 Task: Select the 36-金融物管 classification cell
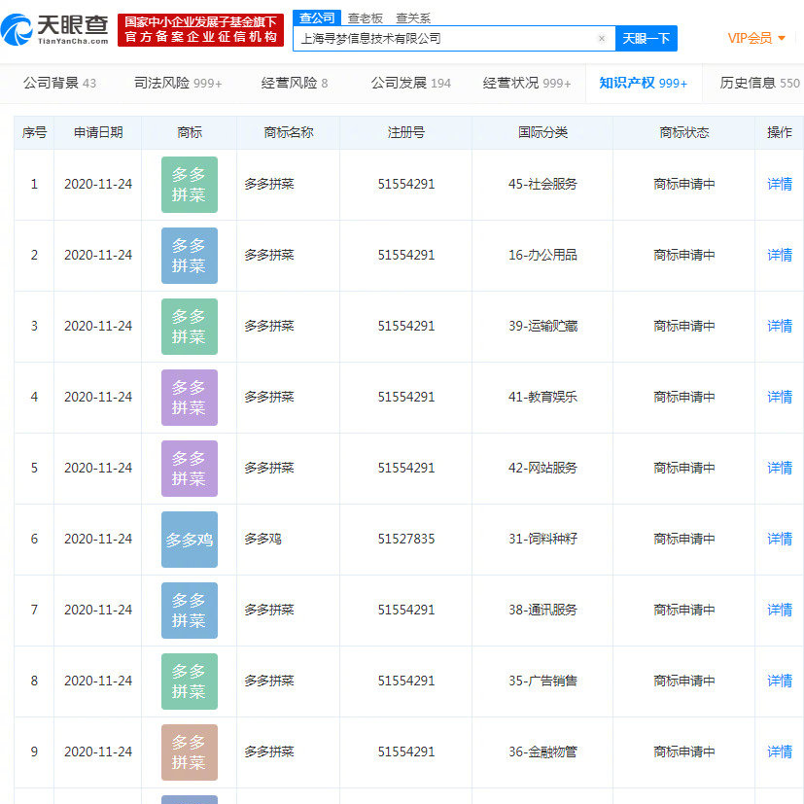point(543,752)
